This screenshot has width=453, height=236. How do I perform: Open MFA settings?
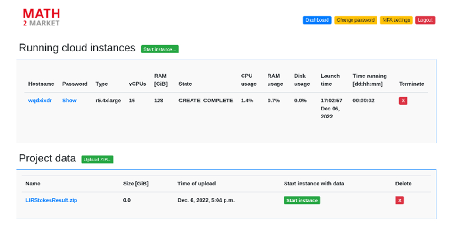(396, 20)
